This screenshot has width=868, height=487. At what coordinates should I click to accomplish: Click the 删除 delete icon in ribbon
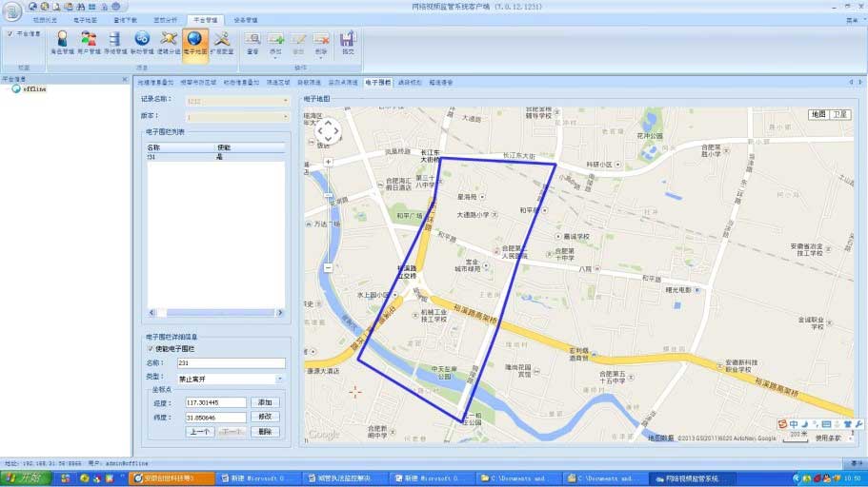tap(321, 40)
